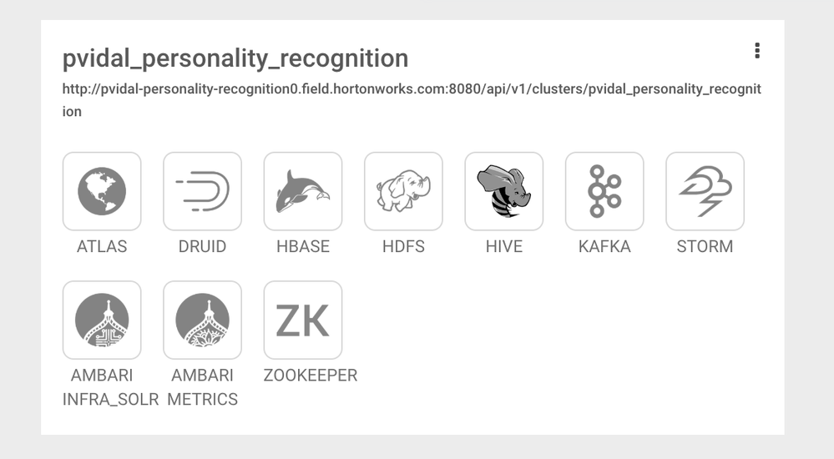Open the three-dot cluster options menu
The width and height of the screenshot is (834, 459).
tap(757, 51)
